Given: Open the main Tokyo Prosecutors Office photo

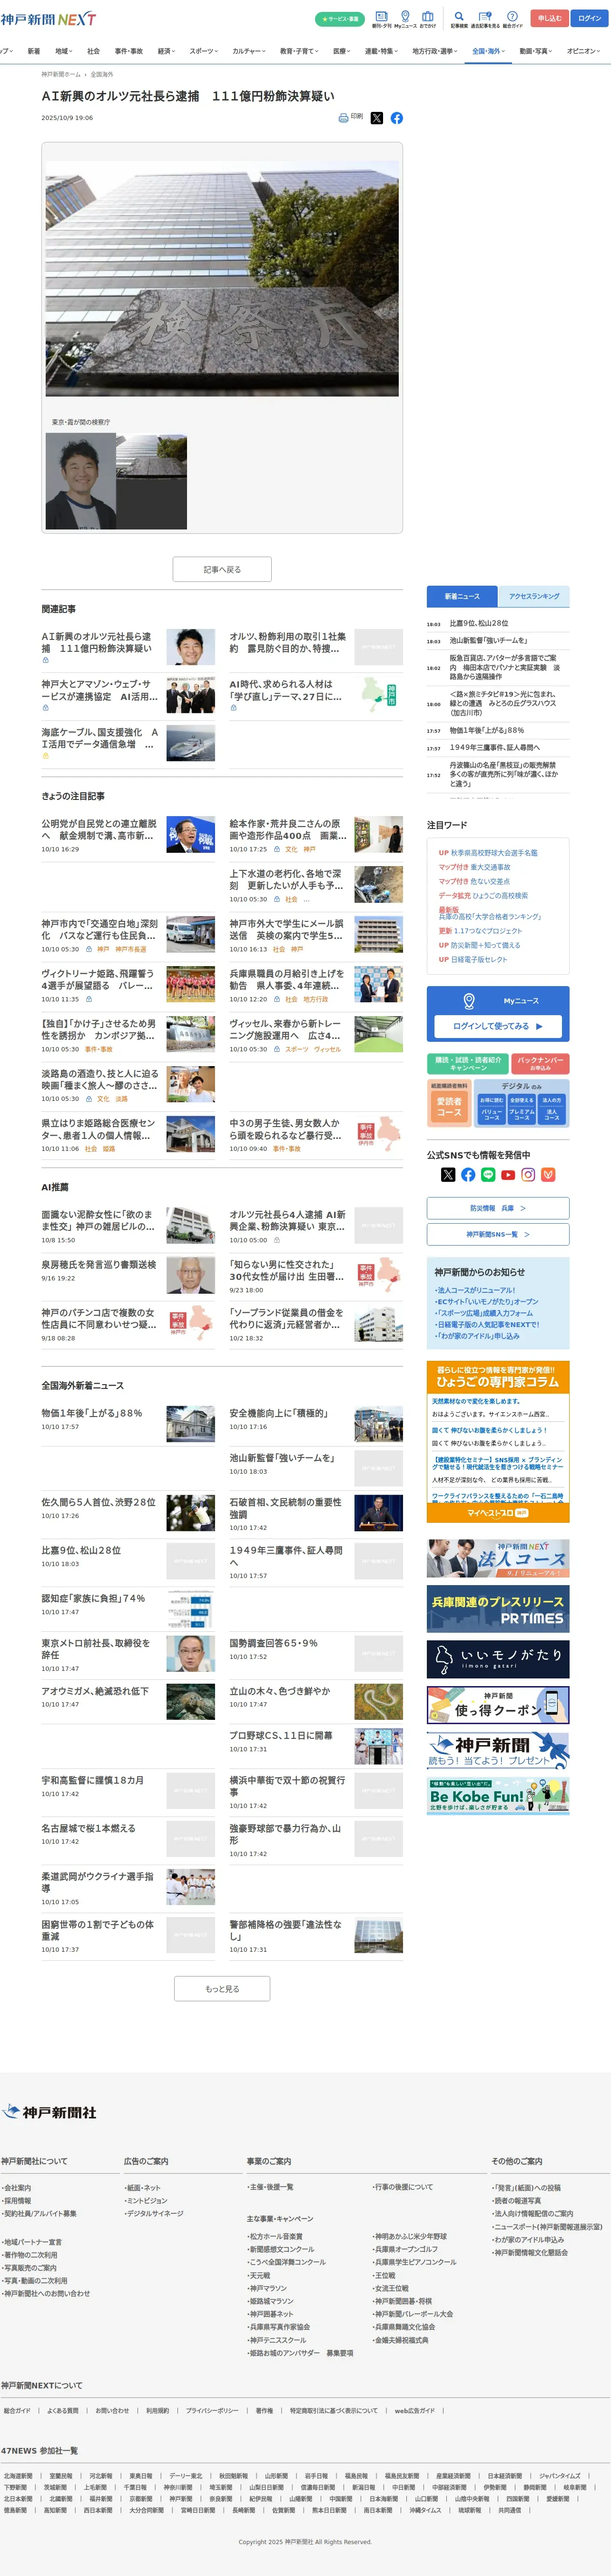Looking at the screenshot, I should pos(222,279).
